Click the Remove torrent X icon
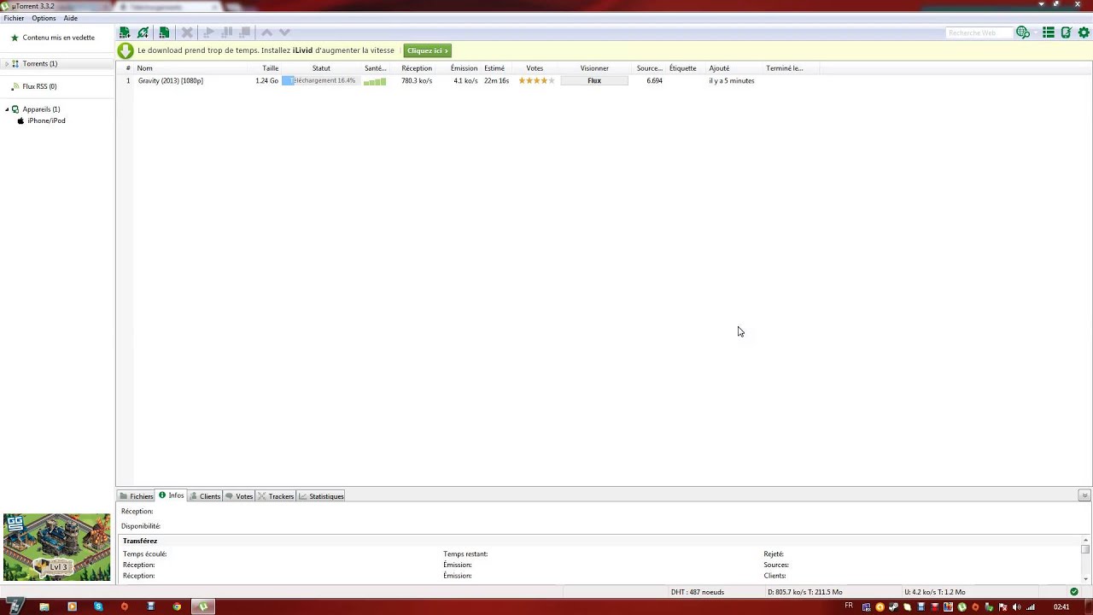Viewport: 1093px width, 615px height. tap(186, 32)
